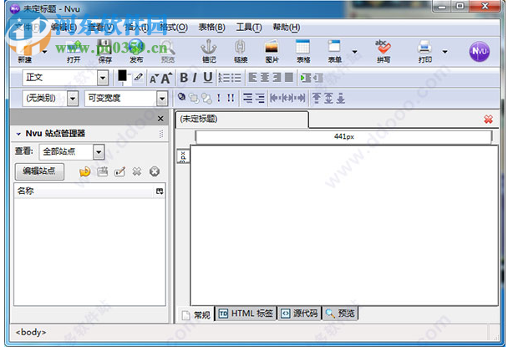Click inside the blank editing area
The image size is (508, 347).
[344, 225]
